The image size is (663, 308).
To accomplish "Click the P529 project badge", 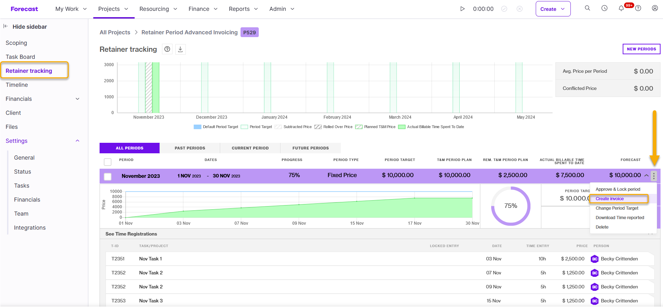I will click(x=249, y=33).
